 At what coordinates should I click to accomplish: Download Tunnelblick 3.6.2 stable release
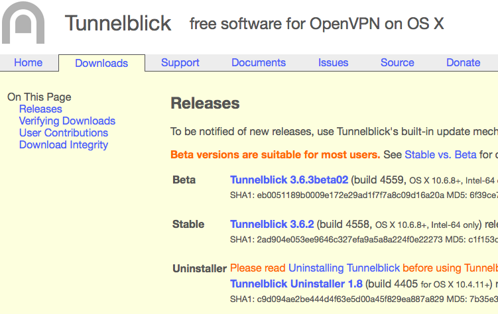[272, 225]
